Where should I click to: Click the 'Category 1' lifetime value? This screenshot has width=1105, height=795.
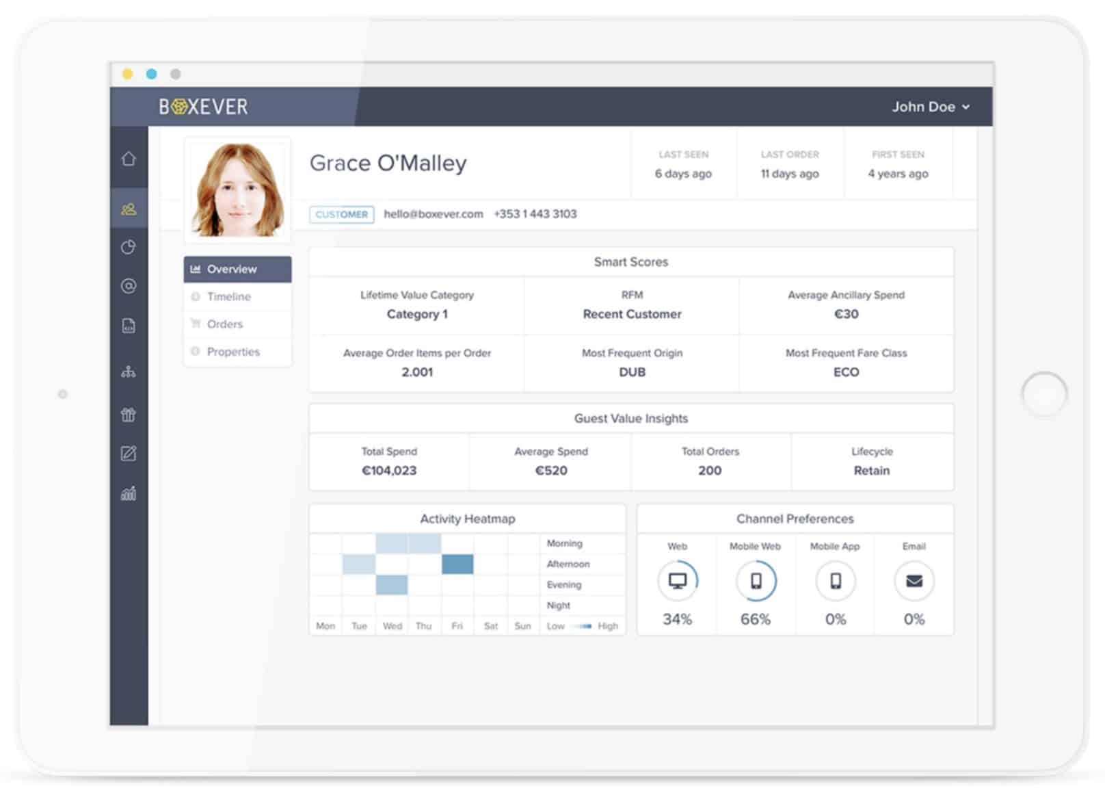pyautogui.click(x=417, y=314)
